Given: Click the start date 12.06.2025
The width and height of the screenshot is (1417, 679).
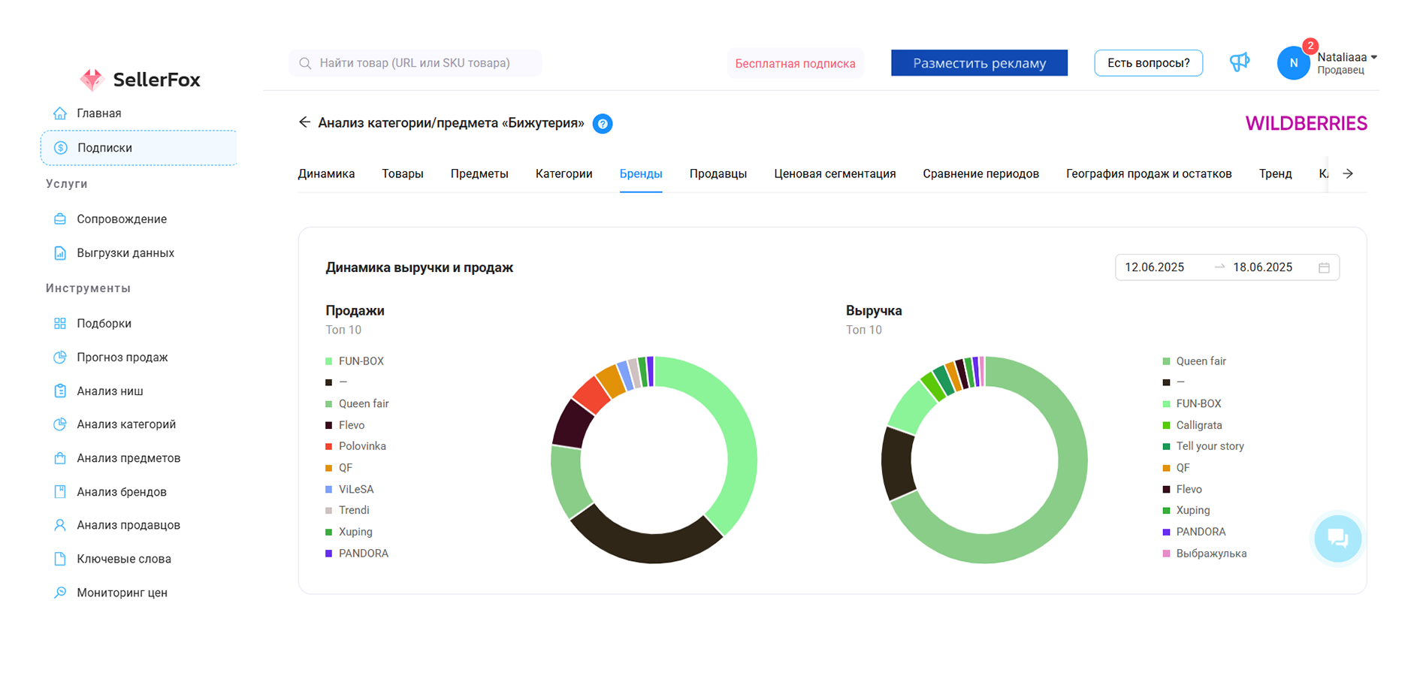Looking at the screenshot, I should (x=1155, y=267).
